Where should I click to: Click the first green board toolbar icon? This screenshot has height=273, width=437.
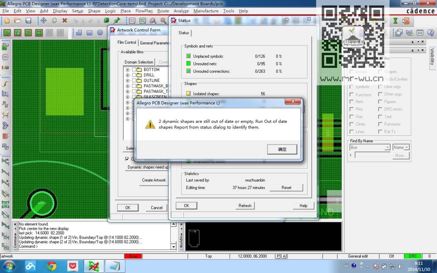point(7,33)
